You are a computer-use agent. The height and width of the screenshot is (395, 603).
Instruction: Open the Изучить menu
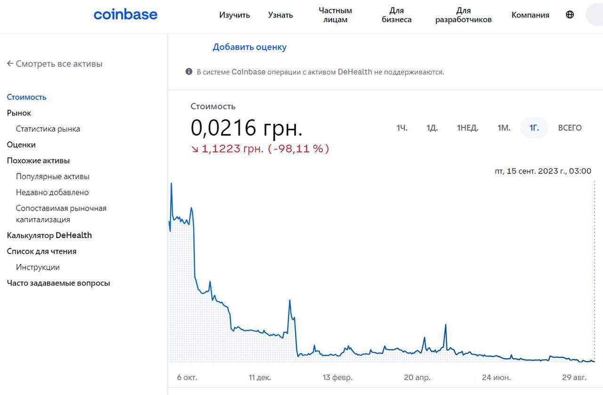coord(234,15)
